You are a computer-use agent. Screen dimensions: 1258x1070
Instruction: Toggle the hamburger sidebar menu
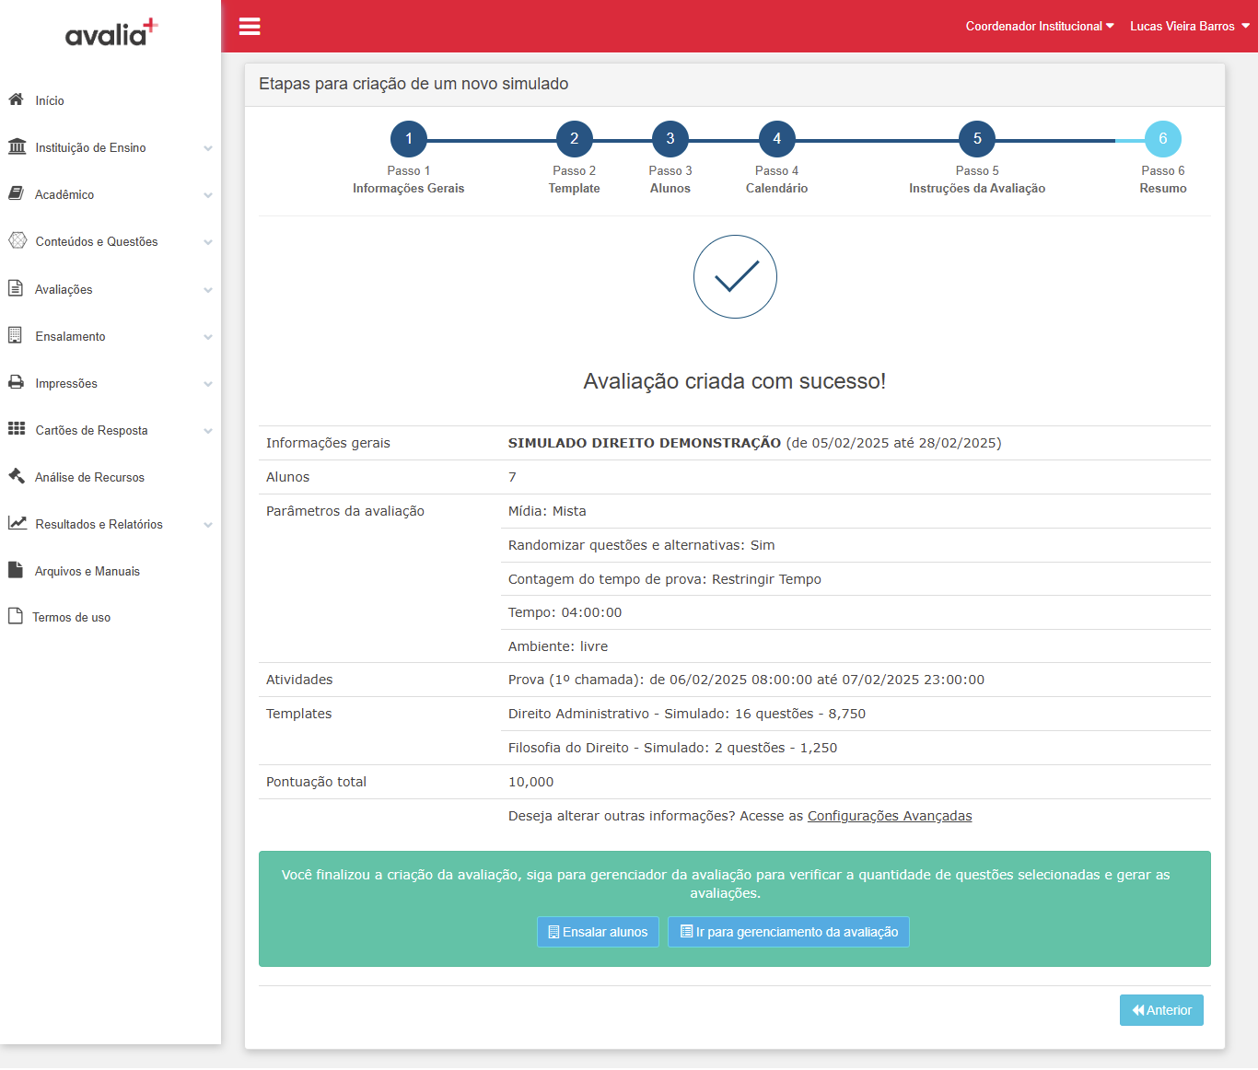[250, 26]
